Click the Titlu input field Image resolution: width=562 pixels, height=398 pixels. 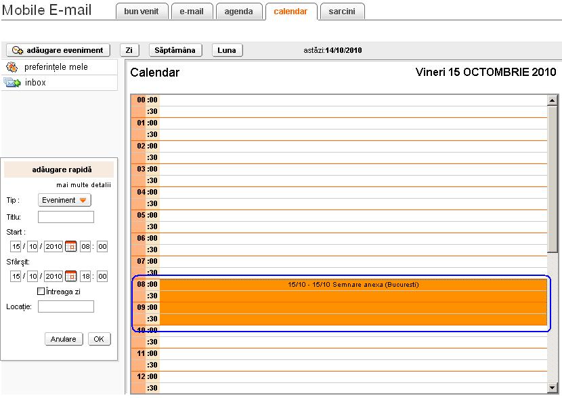coord(66,217)
